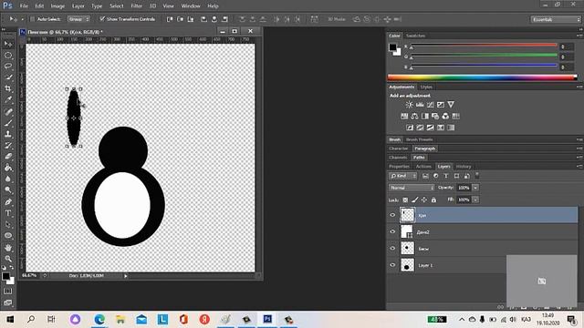Open the layer filter Kind dropdown
This screenshot has height=328, width=584.
pos(403,176)
